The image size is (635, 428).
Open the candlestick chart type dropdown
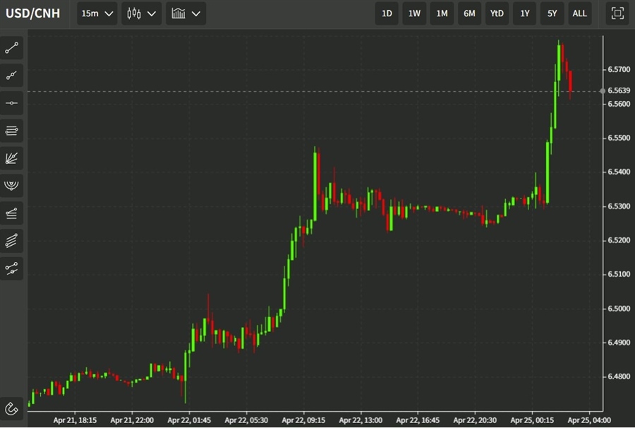(141, 13)
